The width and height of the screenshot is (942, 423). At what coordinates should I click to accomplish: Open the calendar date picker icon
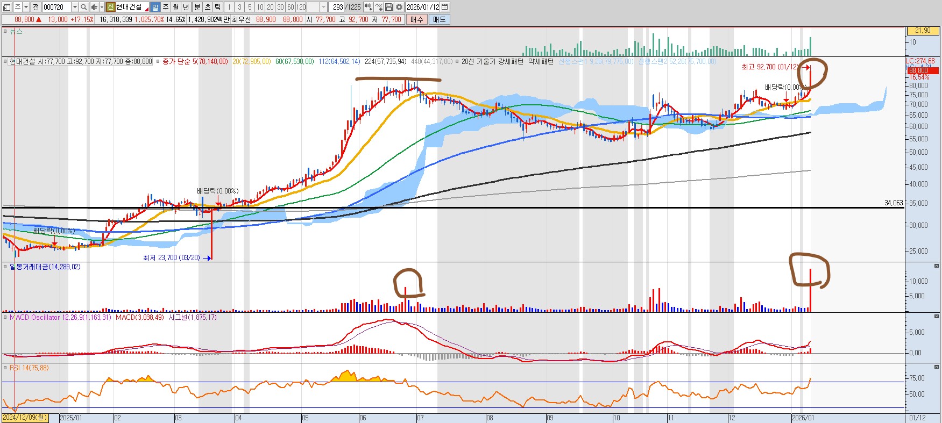[x=444, y=7]
